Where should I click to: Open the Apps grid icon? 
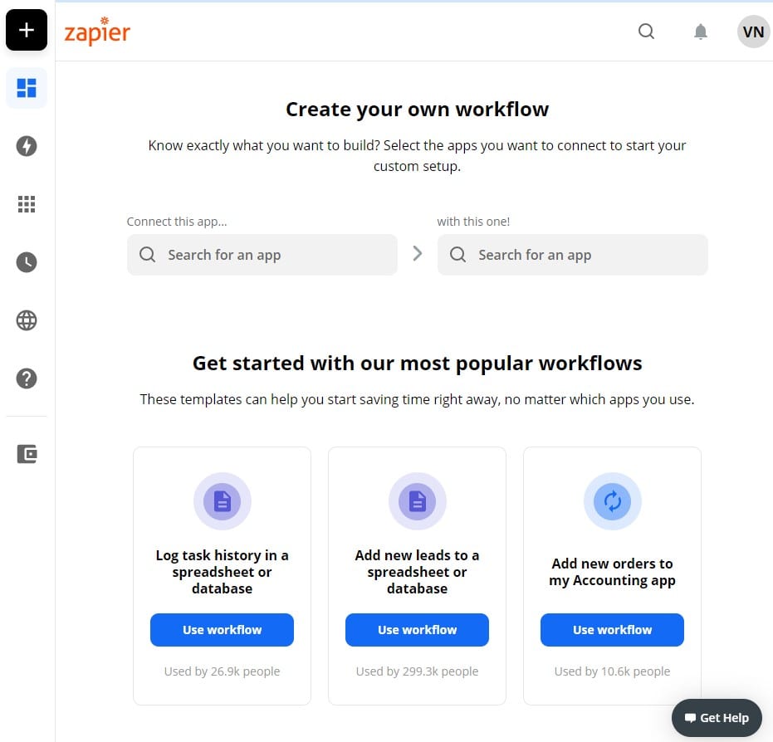pos(27,204)
